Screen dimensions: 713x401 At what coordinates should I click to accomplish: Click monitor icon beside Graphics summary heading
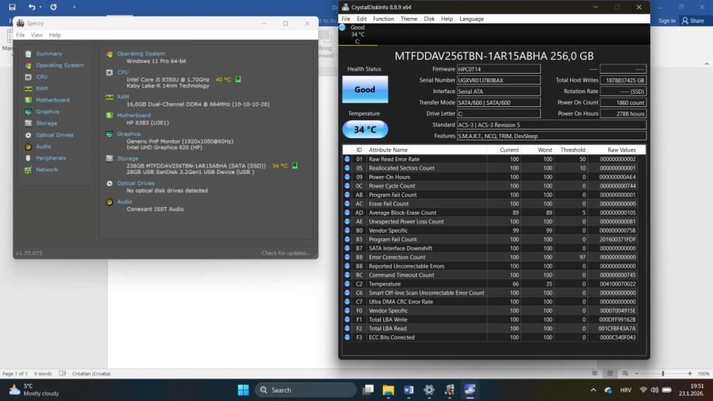pos(109,134)
